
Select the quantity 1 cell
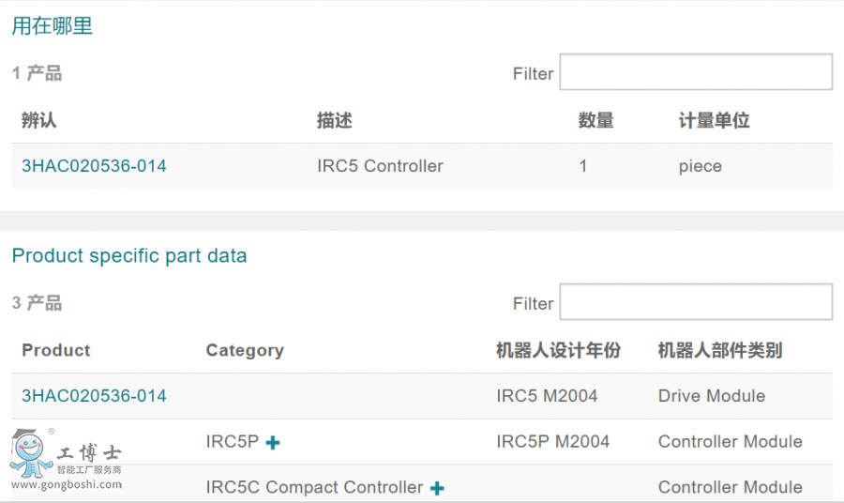(582, 166)
